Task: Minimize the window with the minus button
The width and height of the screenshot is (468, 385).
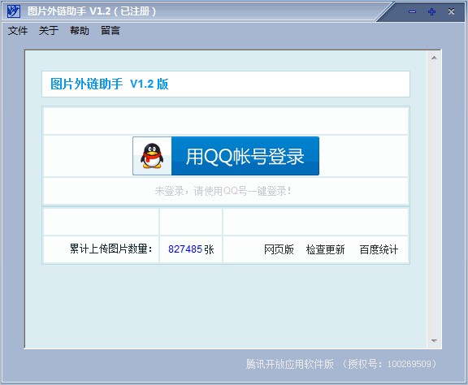Action: (412, 11)
